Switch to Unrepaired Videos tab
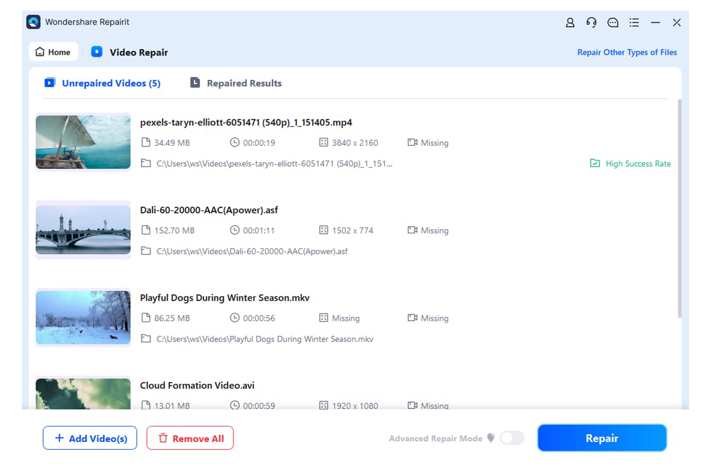 coord(103,83)
